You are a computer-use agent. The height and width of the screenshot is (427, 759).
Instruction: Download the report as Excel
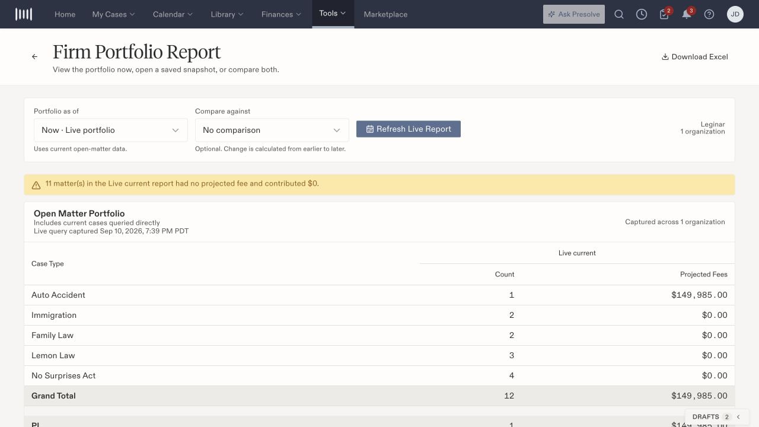point(695,57)
